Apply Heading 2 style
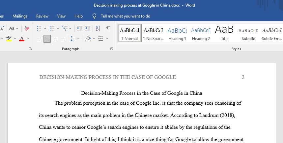The height and width of the screenshot is (143, 283). [x=201, y=33]
